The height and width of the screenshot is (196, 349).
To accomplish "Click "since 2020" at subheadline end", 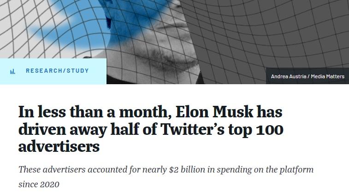I will click(x=39, y=184).
